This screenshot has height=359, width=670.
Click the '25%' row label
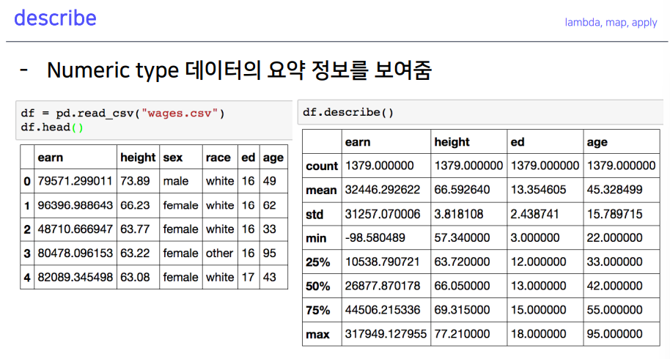tap(318, 262)
